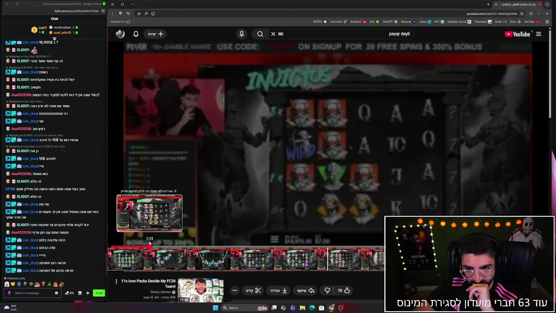Bookmark this page with the star icon
Screen dimensions: 556x313
click(x=139, y=13)
